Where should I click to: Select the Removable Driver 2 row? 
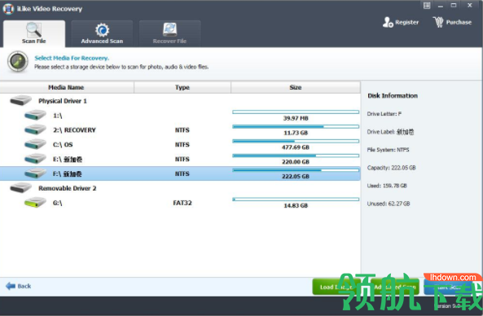coord(180,188)
